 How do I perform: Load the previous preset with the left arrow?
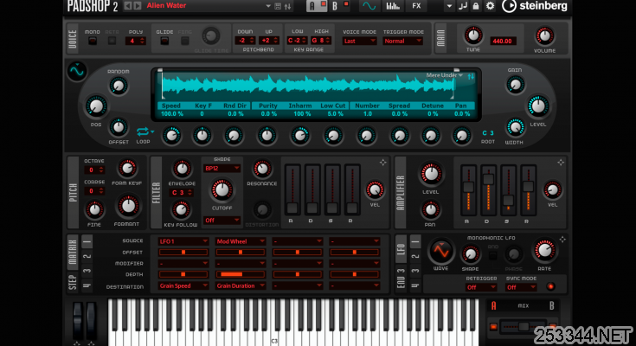tap(127, 6)
